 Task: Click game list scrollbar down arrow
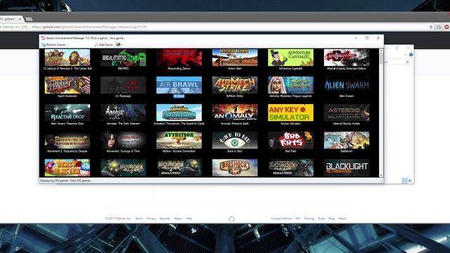coord(381,175)
